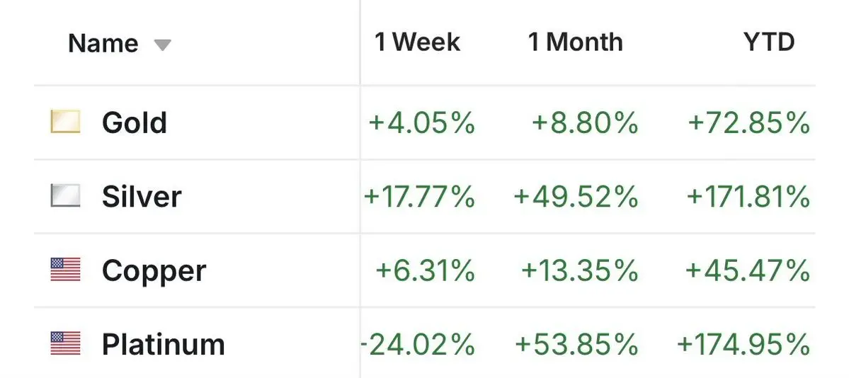Open the Silver commodity link
This screenshot has height=378, width=849.
coord(142,196)
